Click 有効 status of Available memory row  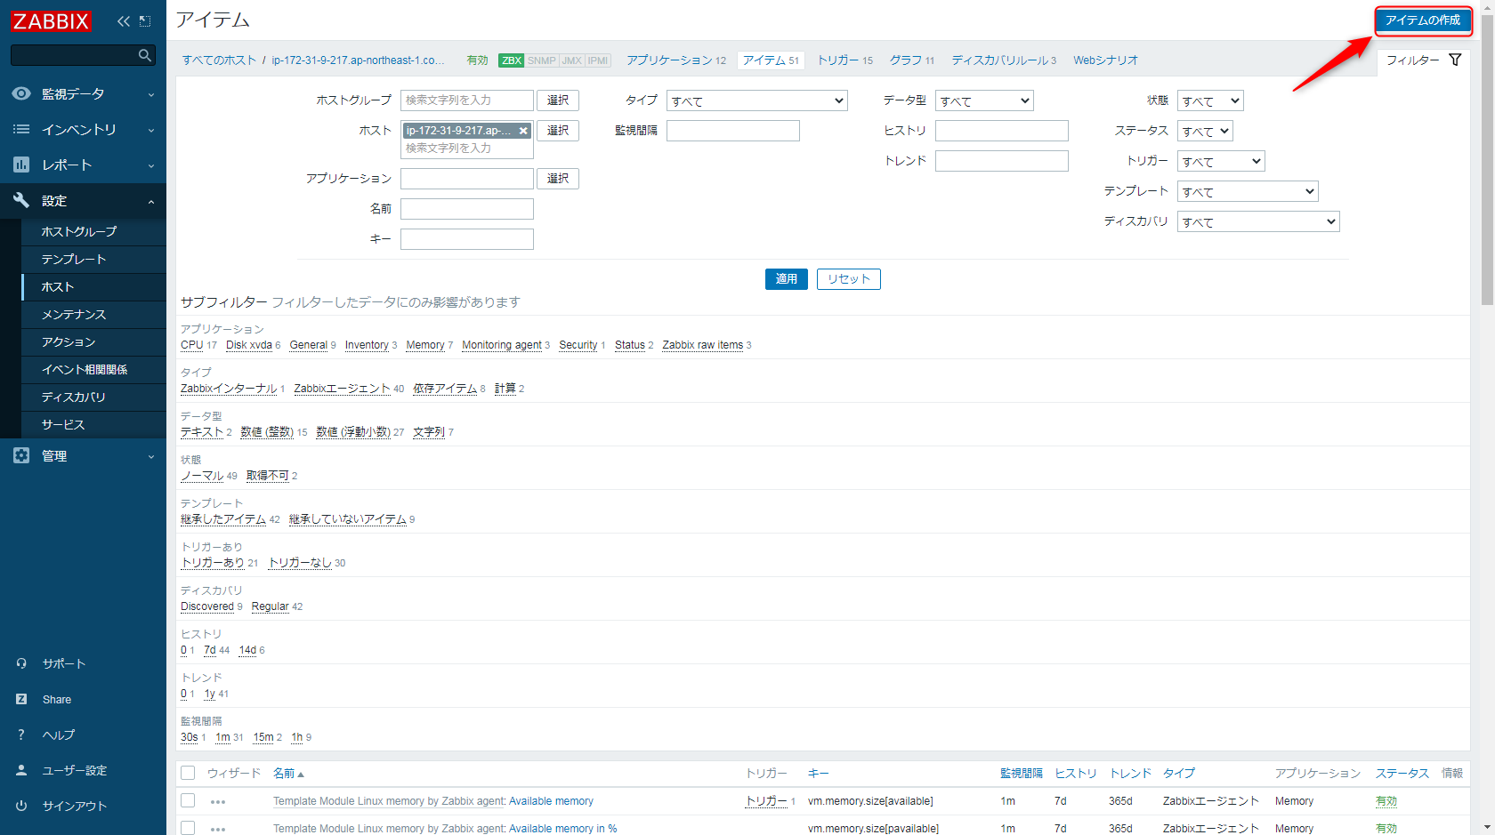point(1386,801)
